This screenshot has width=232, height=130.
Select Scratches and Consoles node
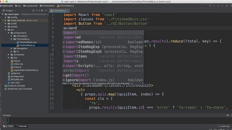(x=18, y=89)
